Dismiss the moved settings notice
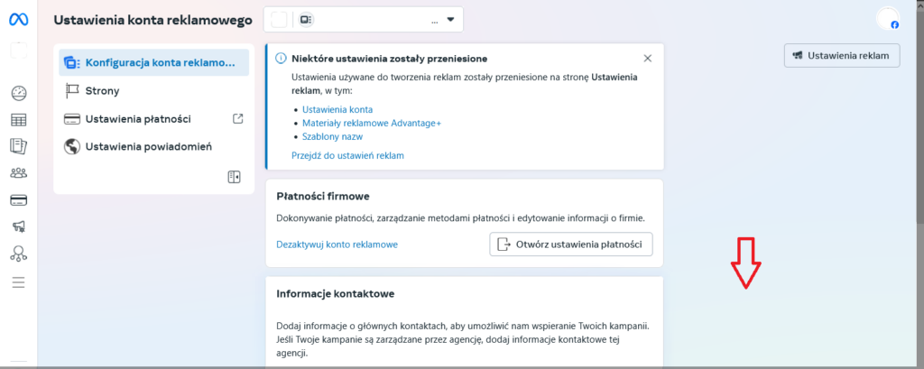This screenshot has height=369, width=924. (x=647, y=59)
